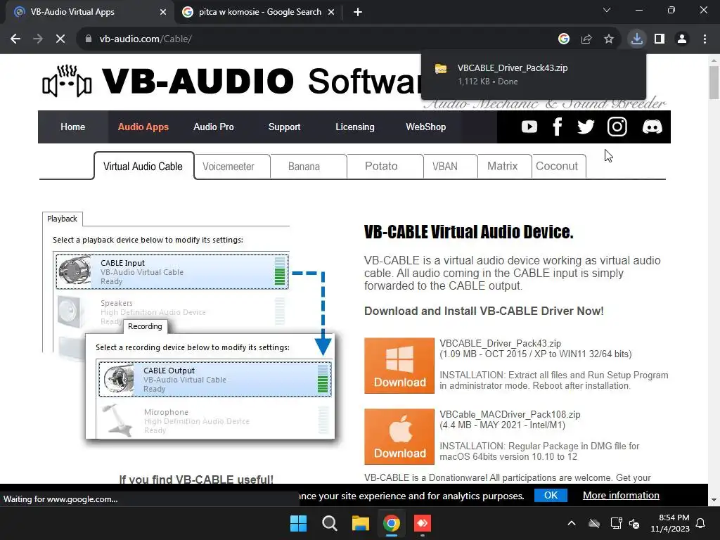Open the YouTube social icon
The image size is (720, 540).
click(x=529, y=127)
